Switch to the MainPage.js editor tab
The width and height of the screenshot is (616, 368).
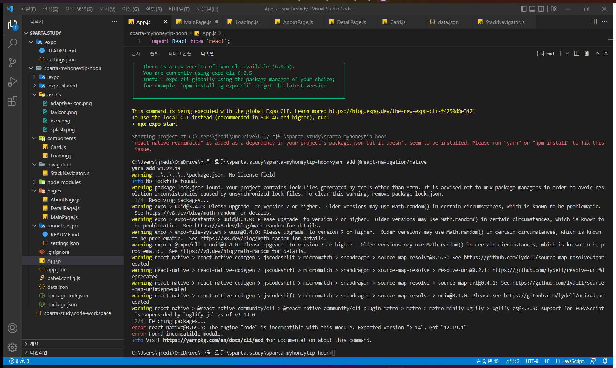coord(197,22)
